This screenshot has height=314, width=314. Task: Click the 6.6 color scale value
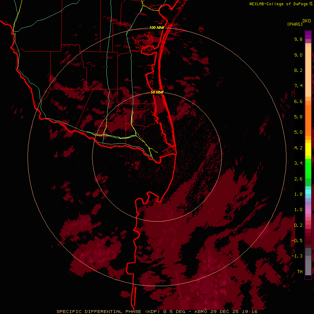pyautogui.click(x=298, y=102)
